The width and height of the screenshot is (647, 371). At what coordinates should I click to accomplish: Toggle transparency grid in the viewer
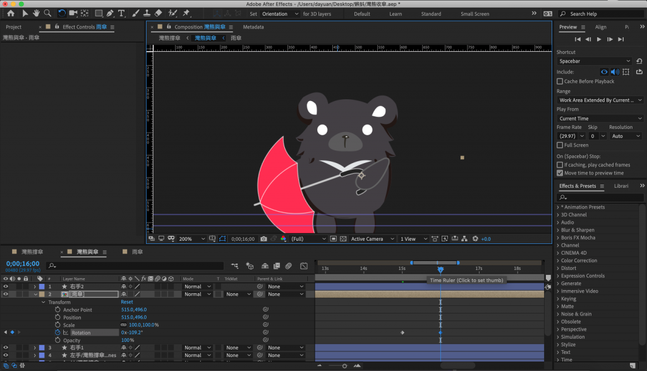pos(343,239)
